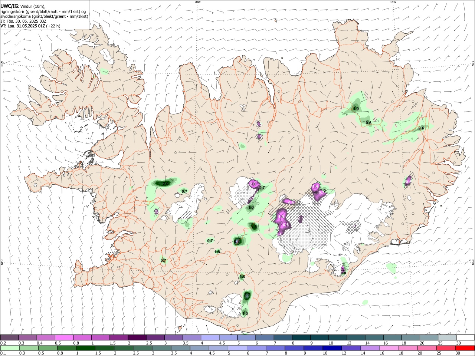Select the IT: Fös. 30. 05. 2025 03Z text

23,21
